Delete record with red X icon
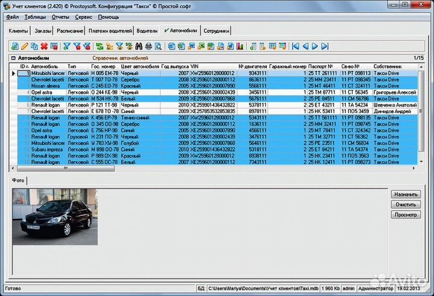The width and height of the screenshot is (434, 296). coord(44,46)
